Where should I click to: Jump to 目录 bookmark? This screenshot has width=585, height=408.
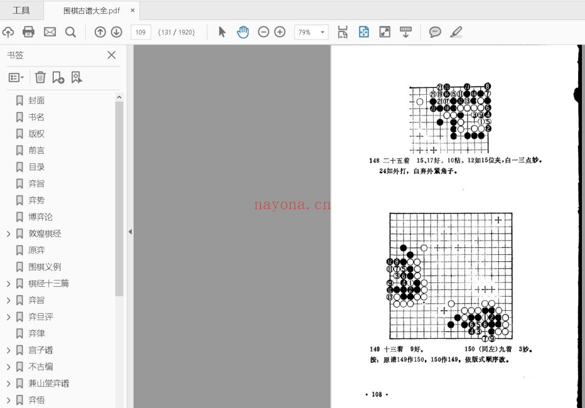point(37,167)
